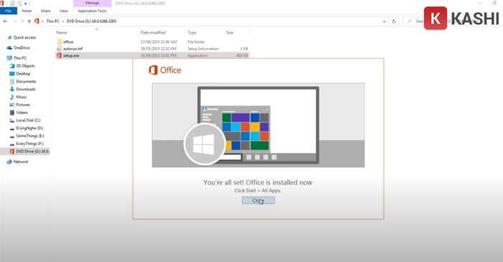Switch to the Home ribbon tab

[27, 11]
